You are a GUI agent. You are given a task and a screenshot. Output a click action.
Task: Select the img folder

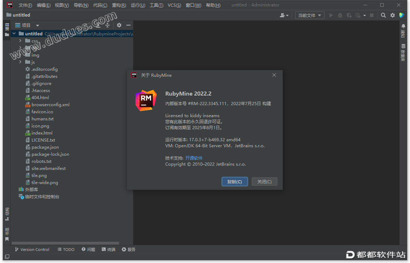click(32, 55)
